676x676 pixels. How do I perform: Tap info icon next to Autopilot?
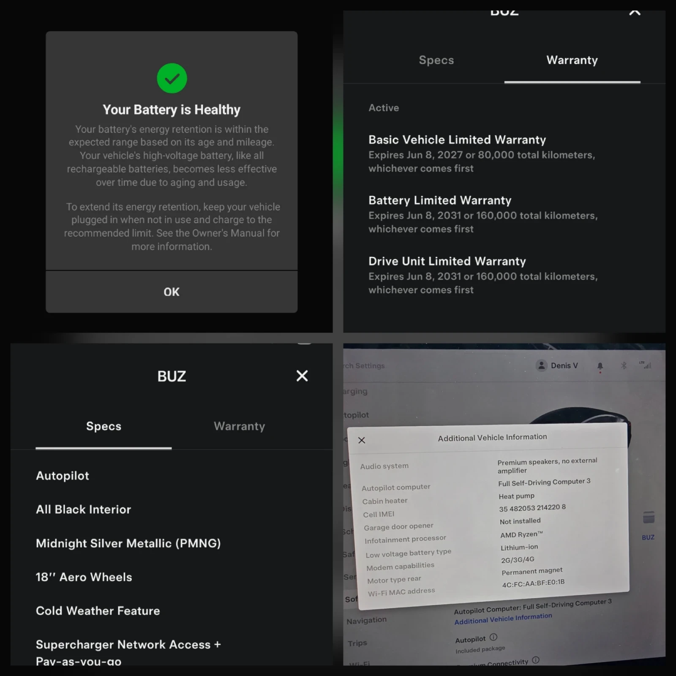493,637
